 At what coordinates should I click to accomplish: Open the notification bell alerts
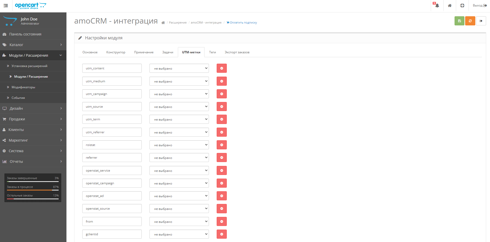click(x=437, y=5)
